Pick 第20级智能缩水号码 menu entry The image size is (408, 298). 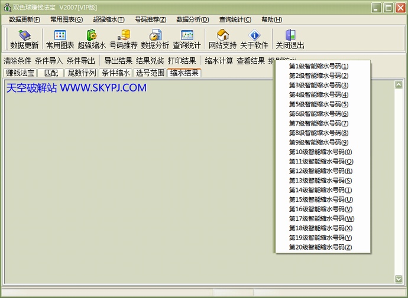tap(320, 247)
